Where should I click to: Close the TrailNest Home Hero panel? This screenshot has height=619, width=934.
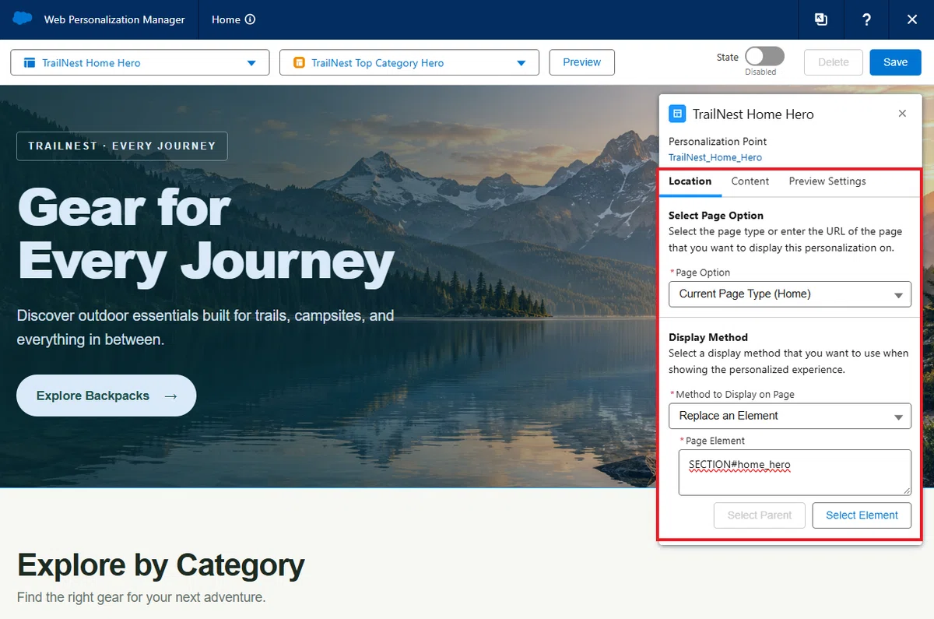[902, 114]
